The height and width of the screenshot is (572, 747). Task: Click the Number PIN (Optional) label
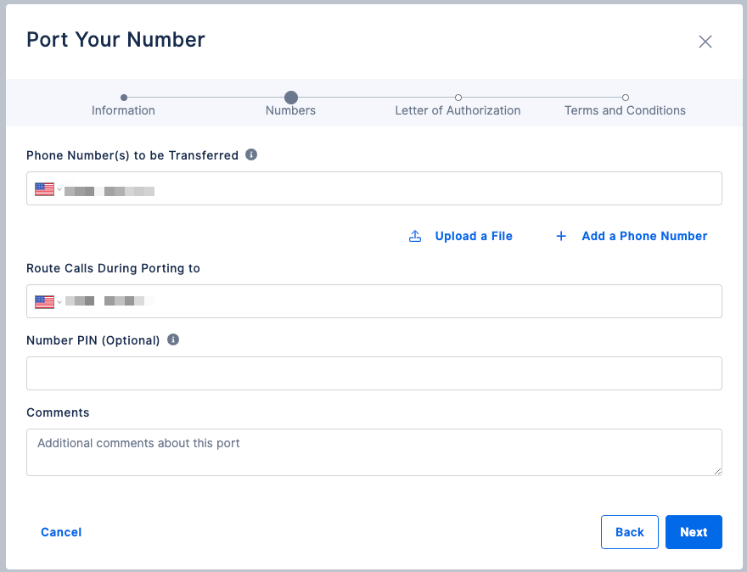tap(93, 340)
